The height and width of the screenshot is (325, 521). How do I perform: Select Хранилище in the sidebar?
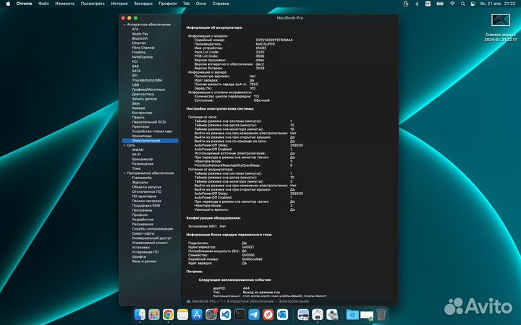[x=142, y=136]
